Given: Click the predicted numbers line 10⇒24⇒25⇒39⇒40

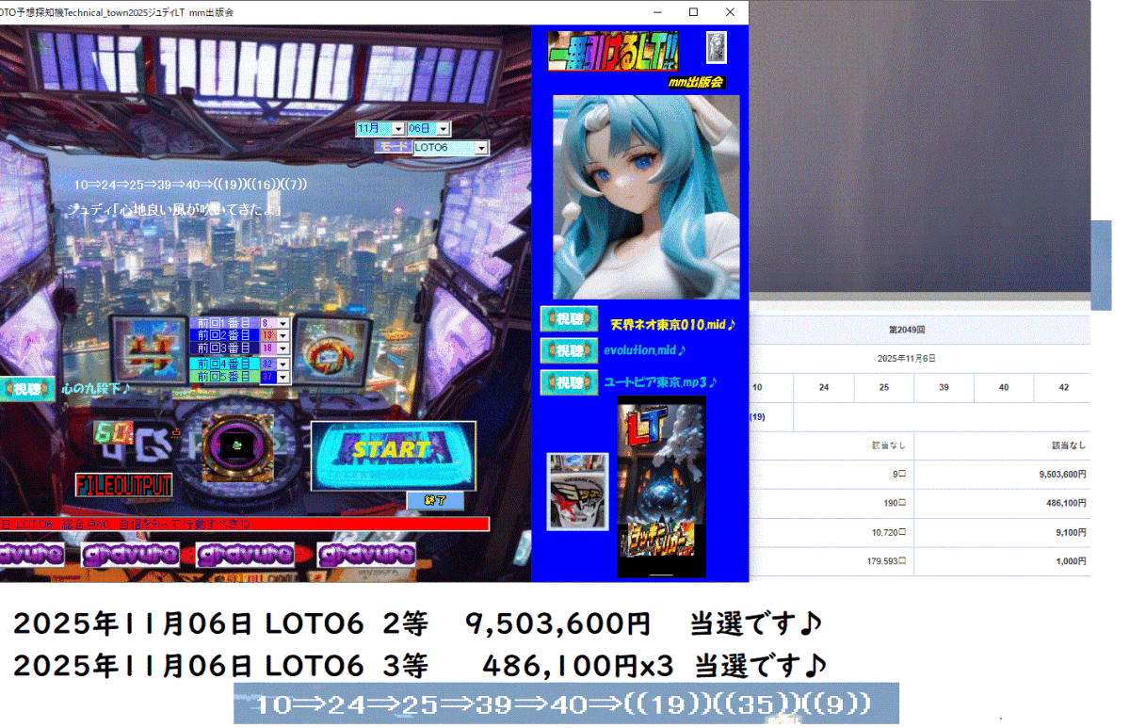Looking at the screenshot, I should pyautogui.click(x=190, y=185).
